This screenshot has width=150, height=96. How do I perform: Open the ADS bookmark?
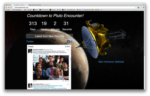[x=64, y=10]
